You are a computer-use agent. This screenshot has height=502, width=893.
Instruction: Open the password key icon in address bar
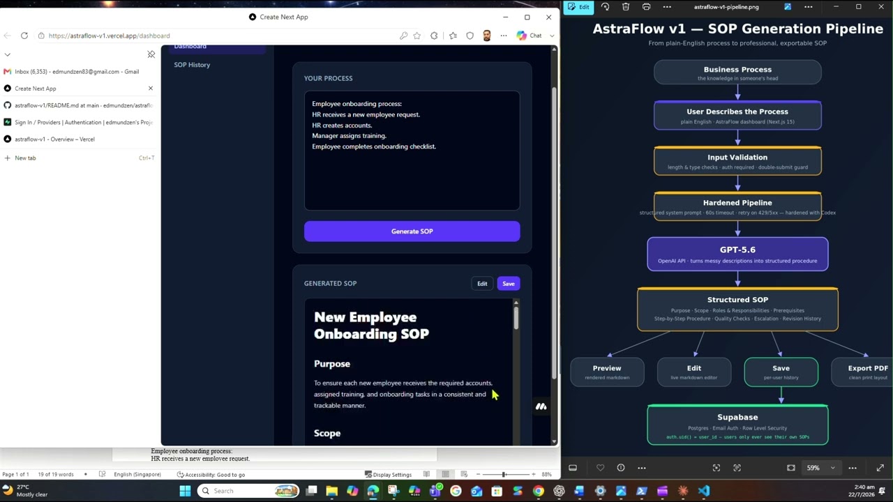click(x=403, y=36)
